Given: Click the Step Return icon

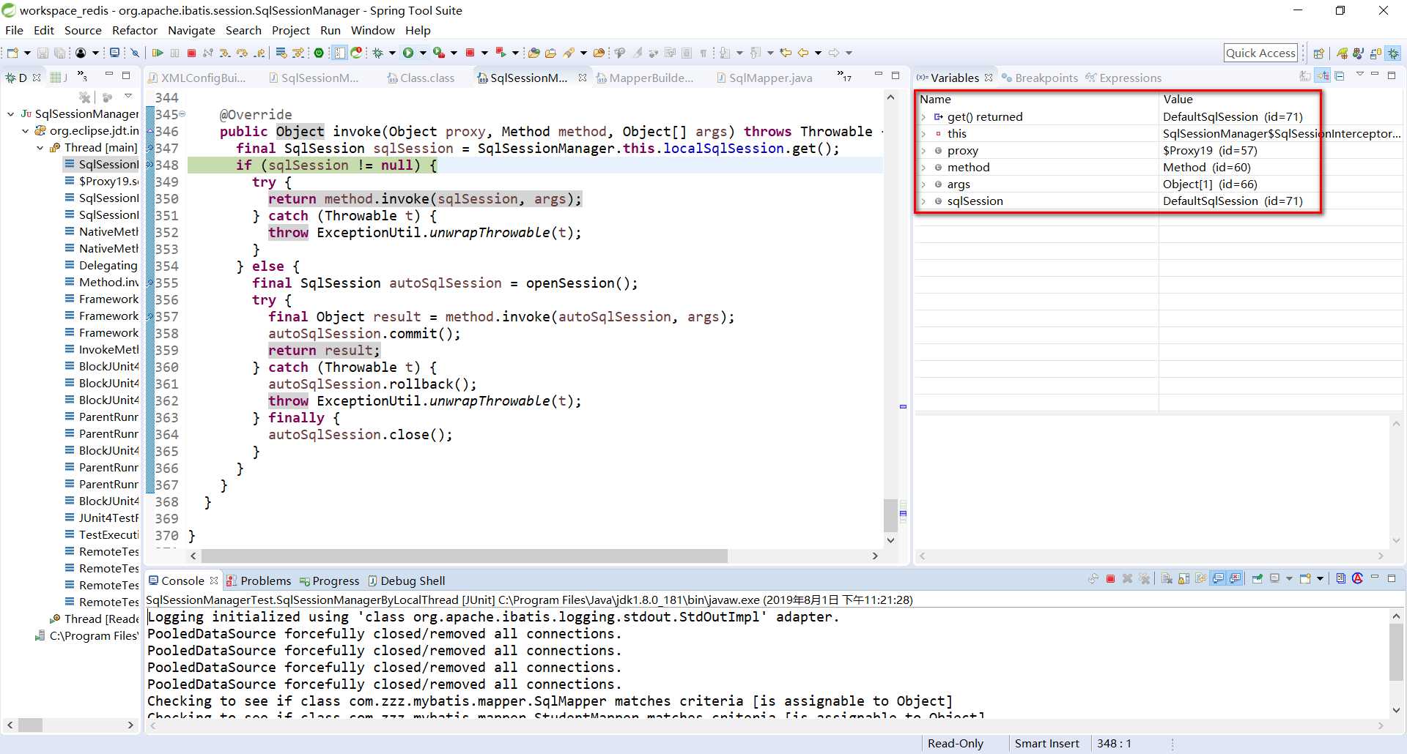Looking at the screenshot, I should (x=259, y=53).
